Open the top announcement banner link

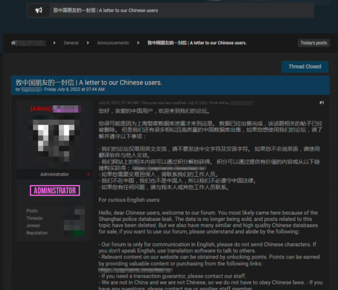pos(105,10)
